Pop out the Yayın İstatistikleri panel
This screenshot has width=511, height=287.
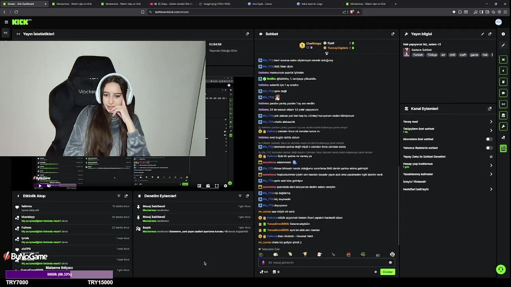point(247,34)
